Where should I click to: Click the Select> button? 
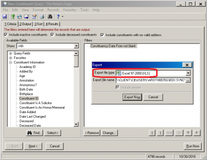point(53,133)
